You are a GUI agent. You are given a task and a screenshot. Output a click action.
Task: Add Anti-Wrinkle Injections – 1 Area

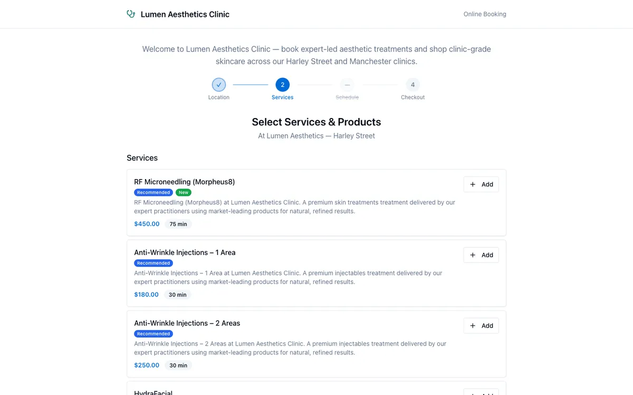click(481, 255)
